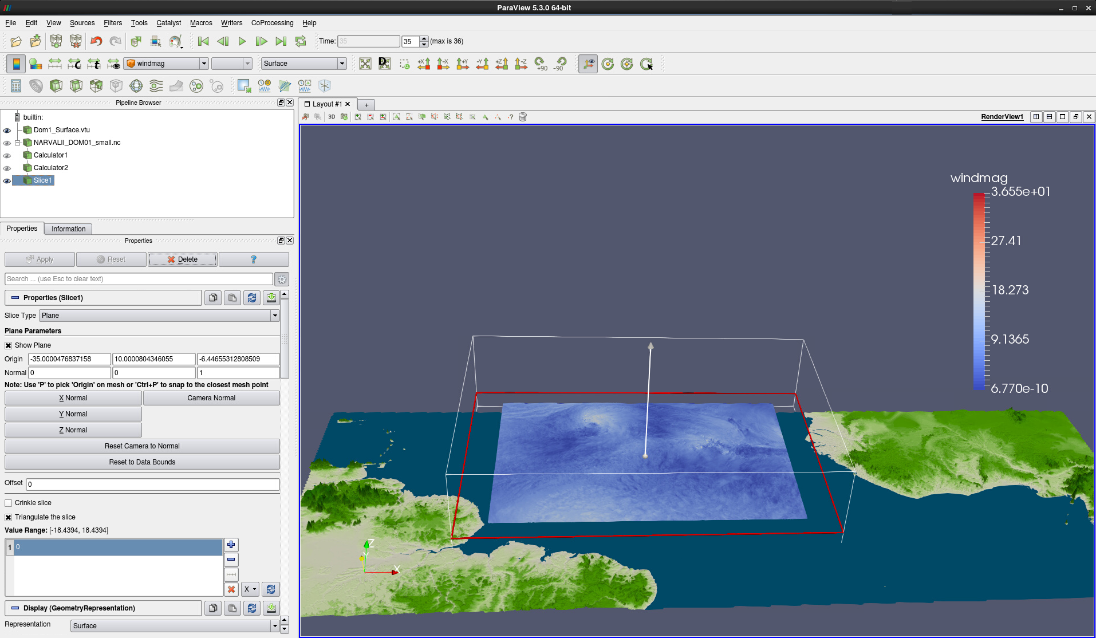The height and width of the screenshot is (638, 1096).
Task: Open the Slice Type Plane dropdown
Action: [x=159, y=316]
